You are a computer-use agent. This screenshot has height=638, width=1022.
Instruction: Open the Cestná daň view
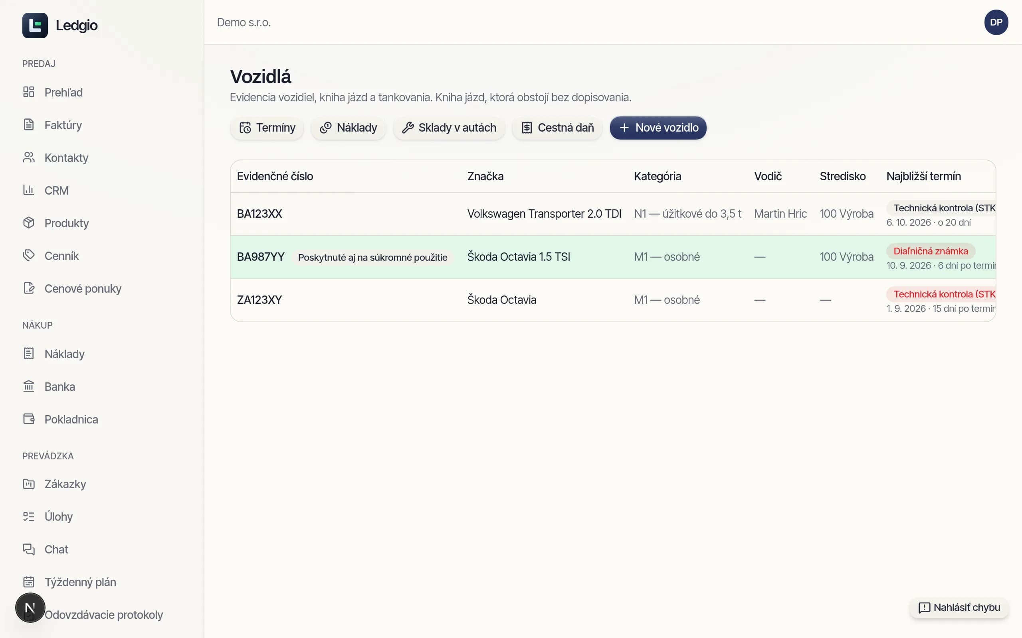(557, 128)
